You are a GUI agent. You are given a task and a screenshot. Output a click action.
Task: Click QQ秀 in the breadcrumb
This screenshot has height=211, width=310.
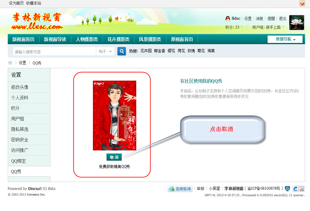37,63
